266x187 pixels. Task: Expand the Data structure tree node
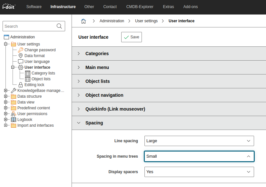(x=5, y=96)
